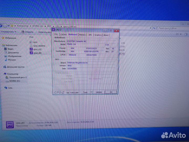The image size is (189, 142).
Task: Click the Explorer Back navigation button
Action: (1, 26)
